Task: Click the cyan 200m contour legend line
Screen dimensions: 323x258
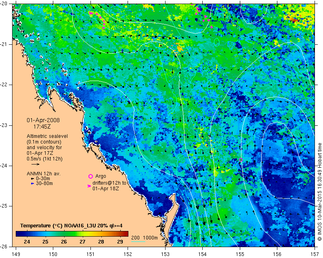Action: click(x=138, y=241)
